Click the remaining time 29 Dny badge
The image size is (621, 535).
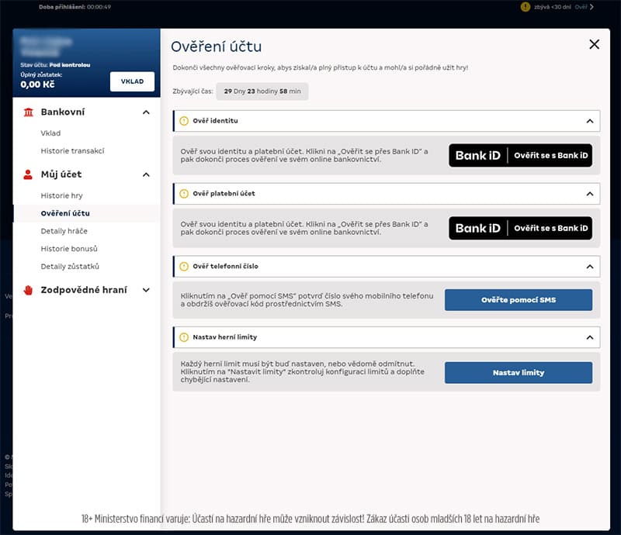(262, 91)
